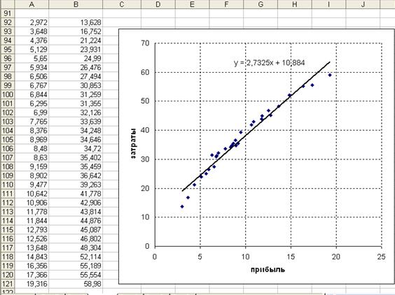
Task: Click cell with value 52,114
Action: (76, 257)
